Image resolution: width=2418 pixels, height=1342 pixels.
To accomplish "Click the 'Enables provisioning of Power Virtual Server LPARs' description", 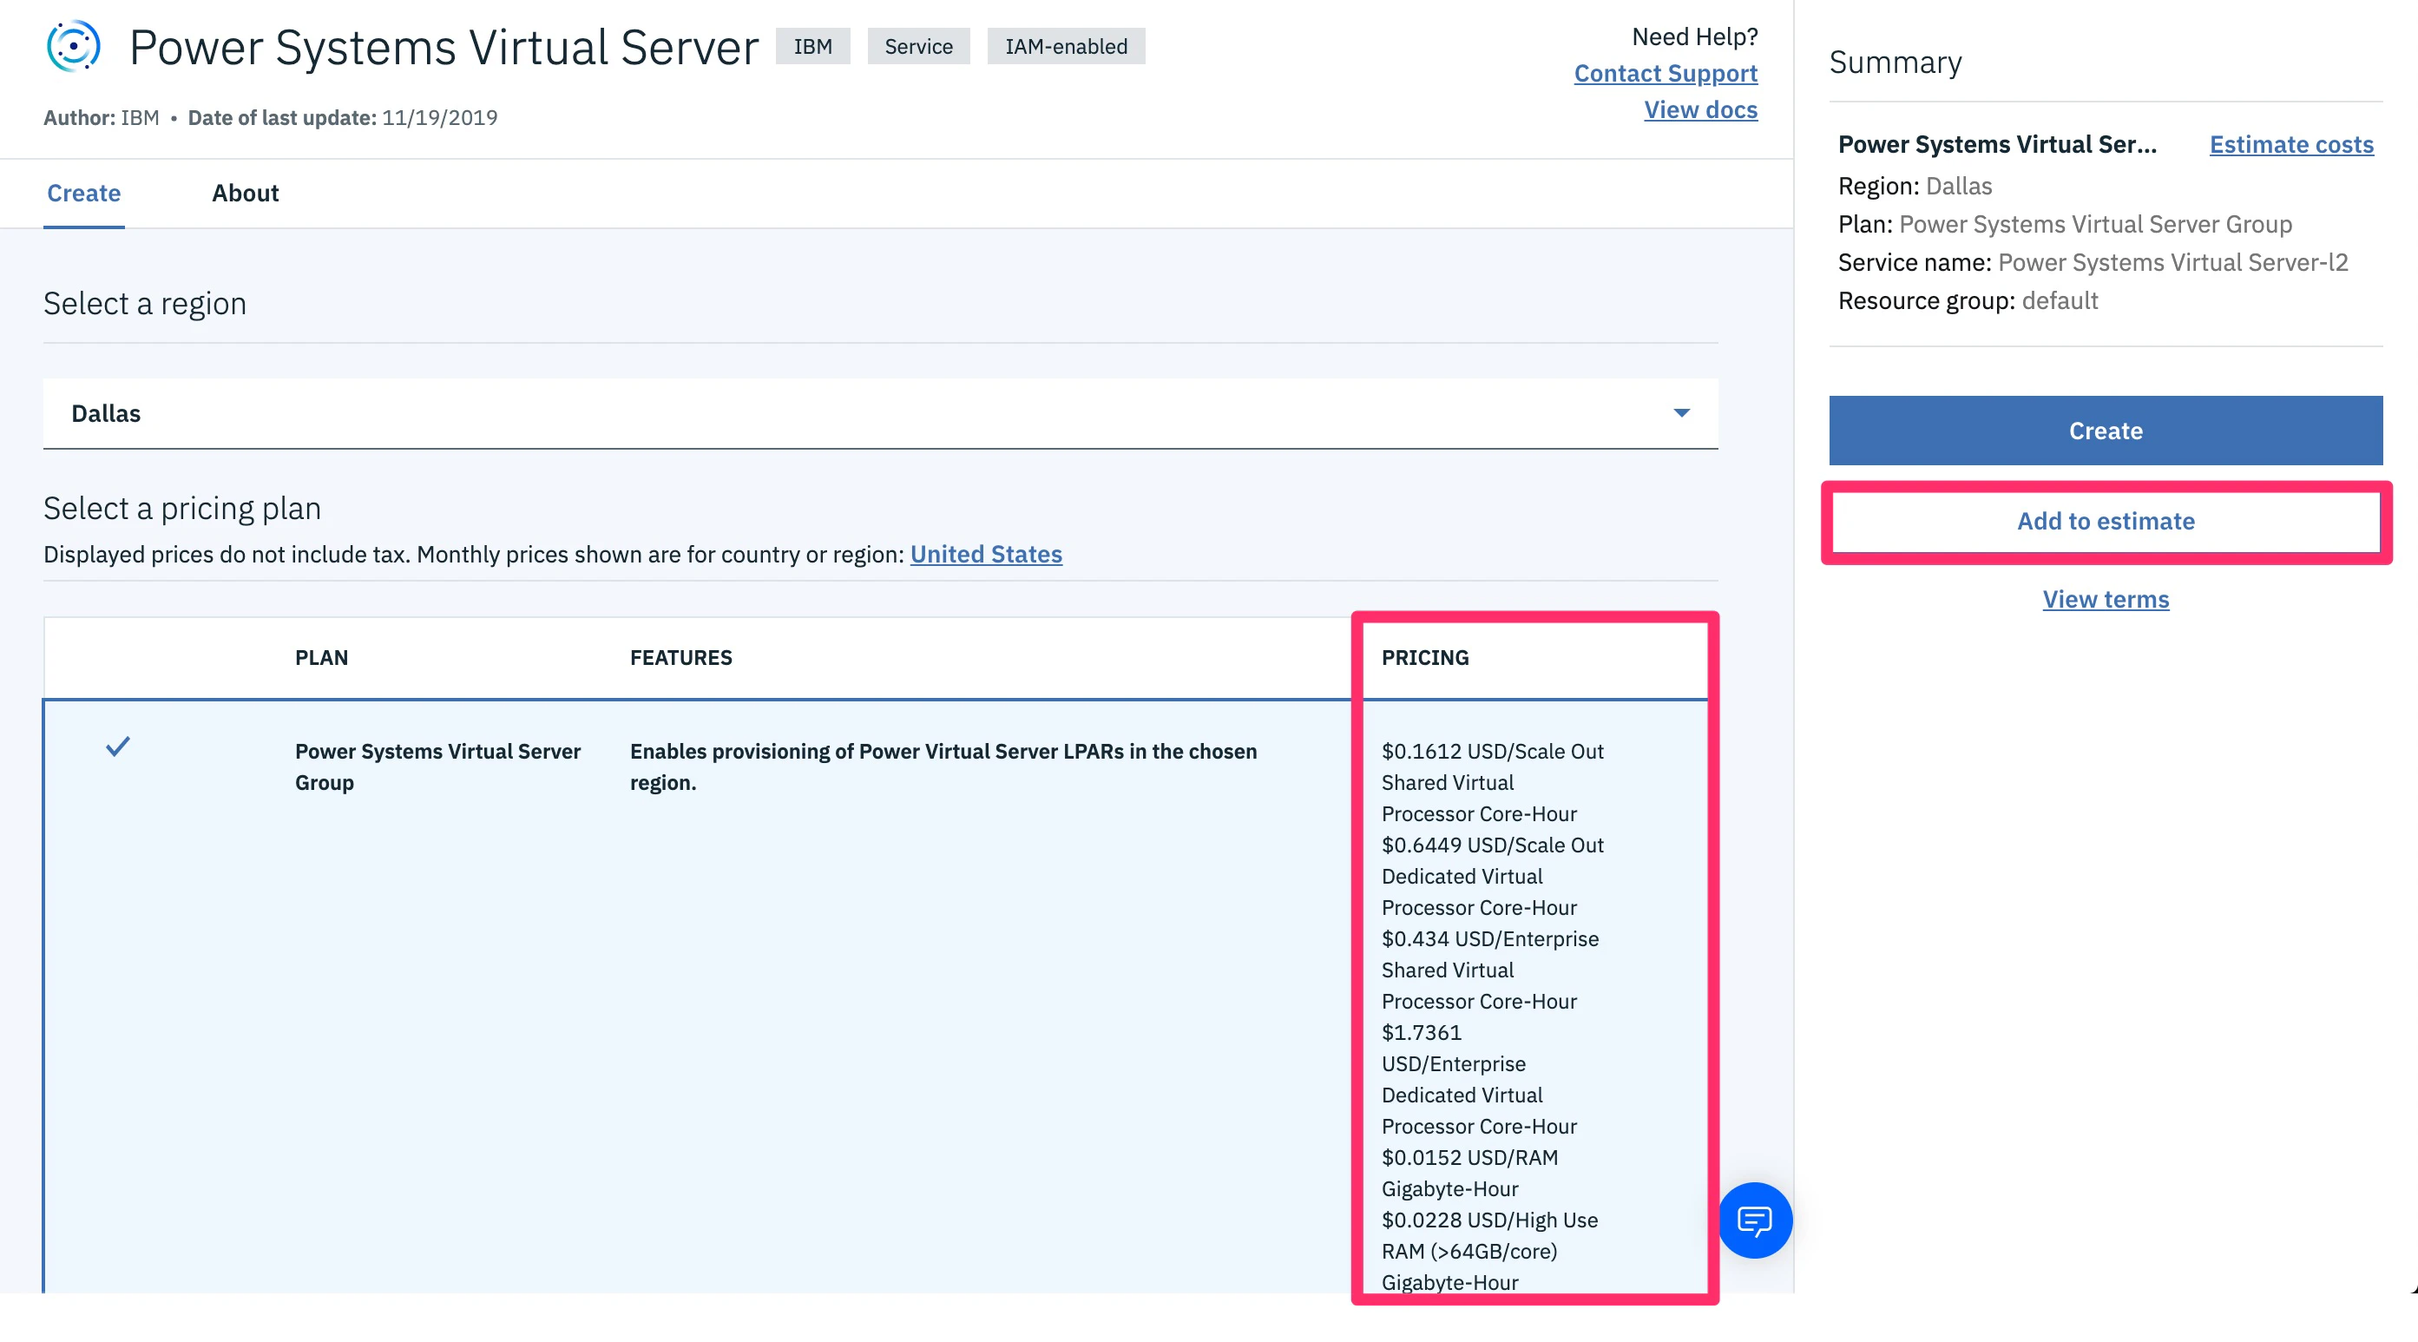I will [x=943, y=766].
